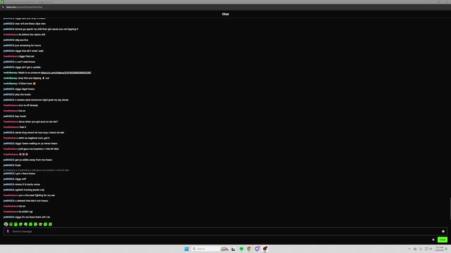Open the x.com status link in chat
The height and width of the screenshot is (253, 451).
[x=66, y=73]
